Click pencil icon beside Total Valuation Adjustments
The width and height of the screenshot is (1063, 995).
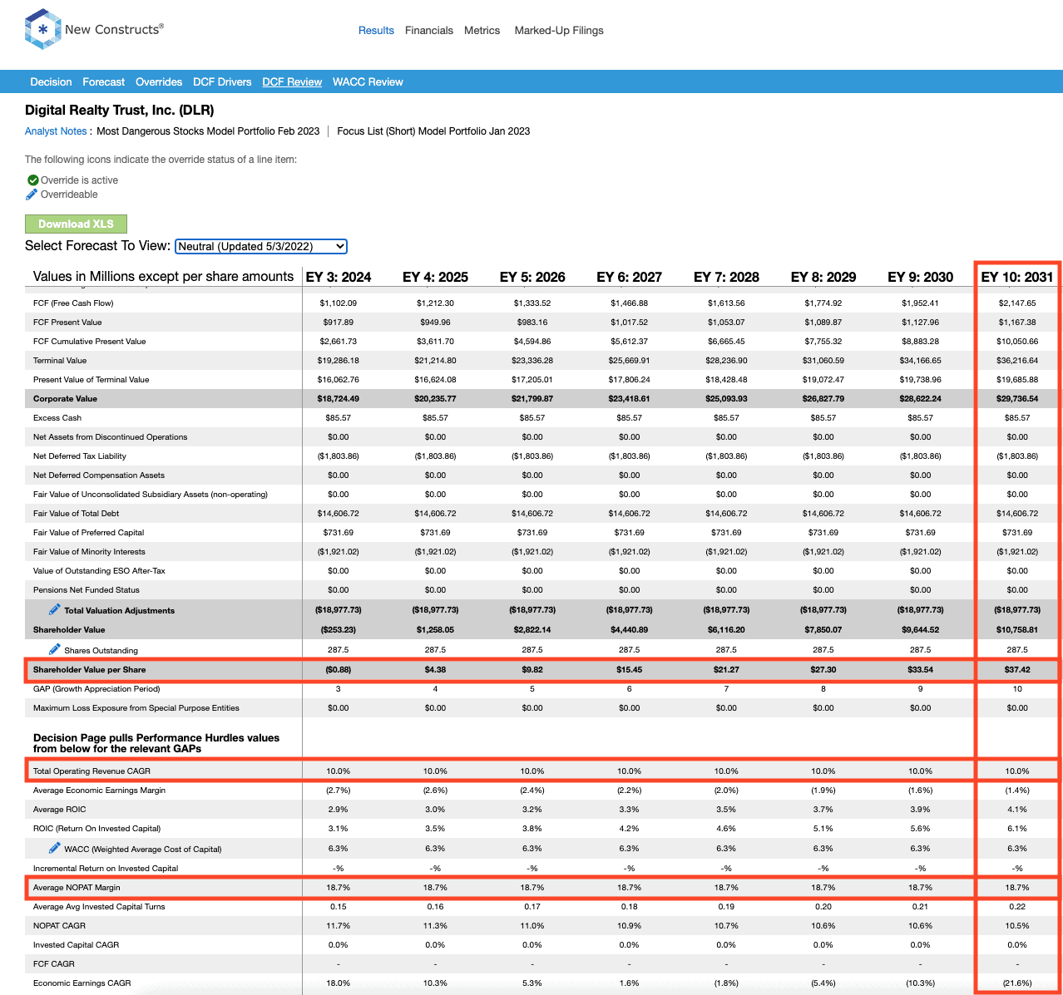point(54,609)
